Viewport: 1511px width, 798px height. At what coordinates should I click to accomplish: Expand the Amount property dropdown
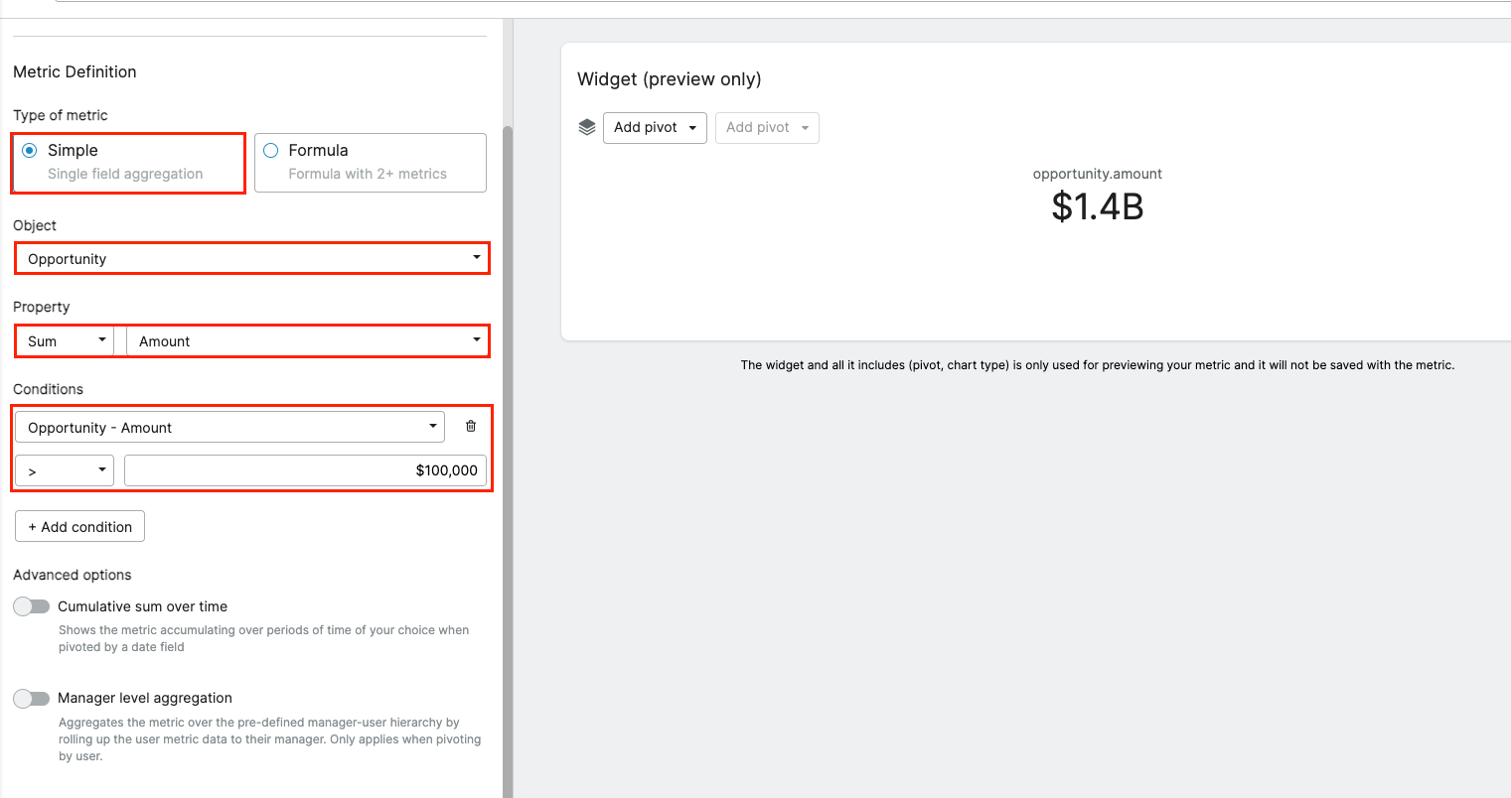coord(308,341)
